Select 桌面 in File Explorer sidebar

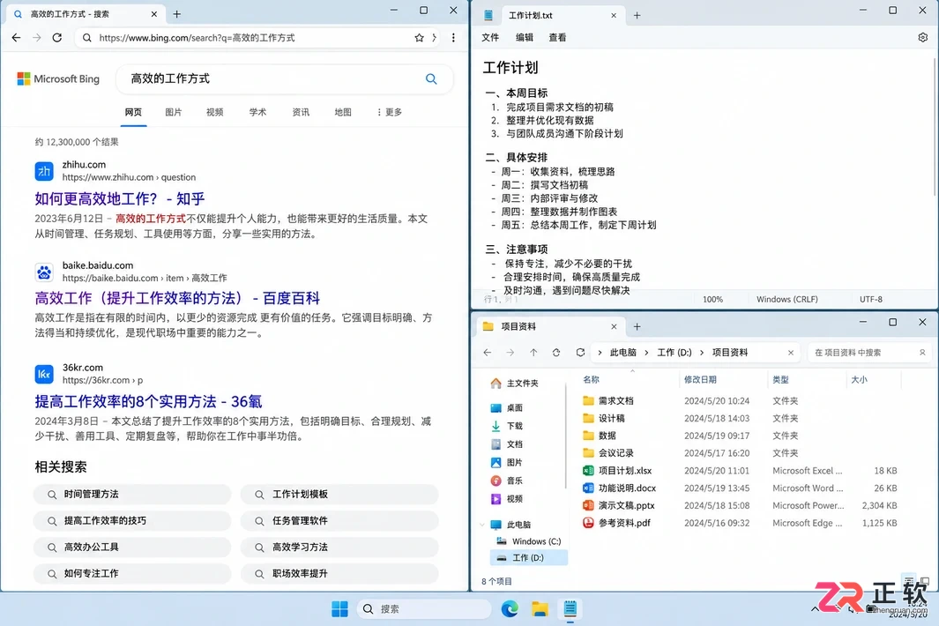(x=507, y=407)
